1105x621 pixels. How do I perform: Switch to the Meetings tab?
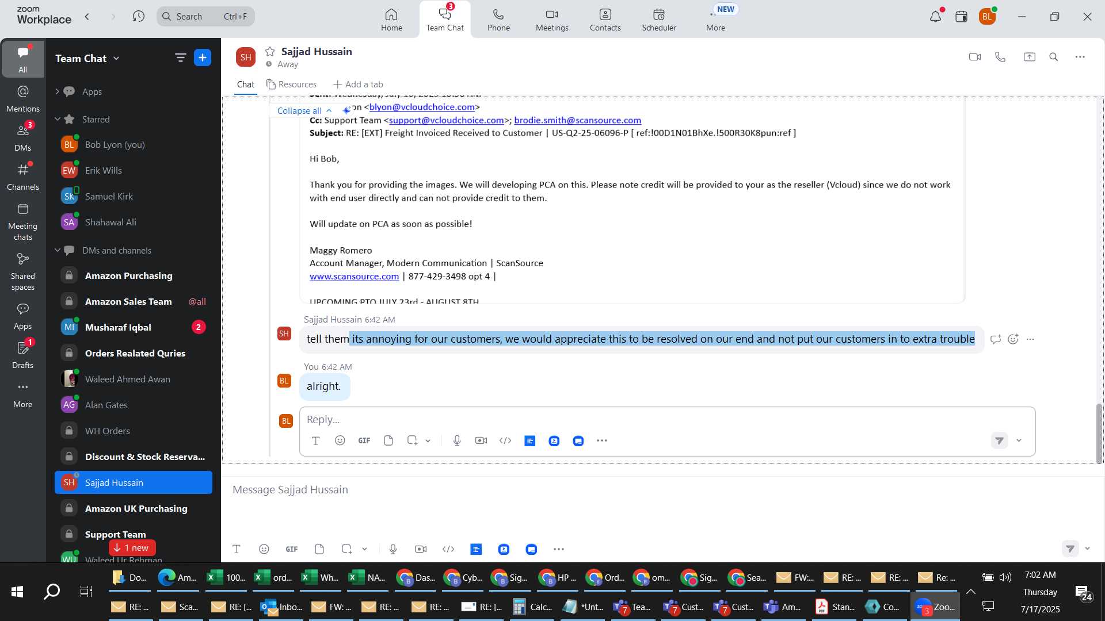(x=552, y=20)
